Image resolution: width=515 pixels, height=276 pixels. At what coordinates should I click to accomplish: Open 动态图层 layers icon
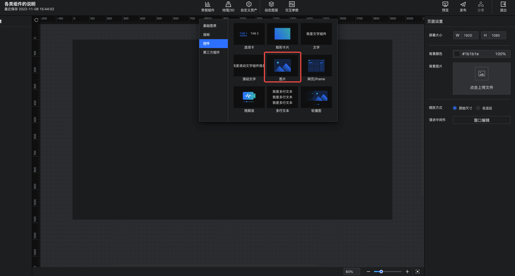271,4
